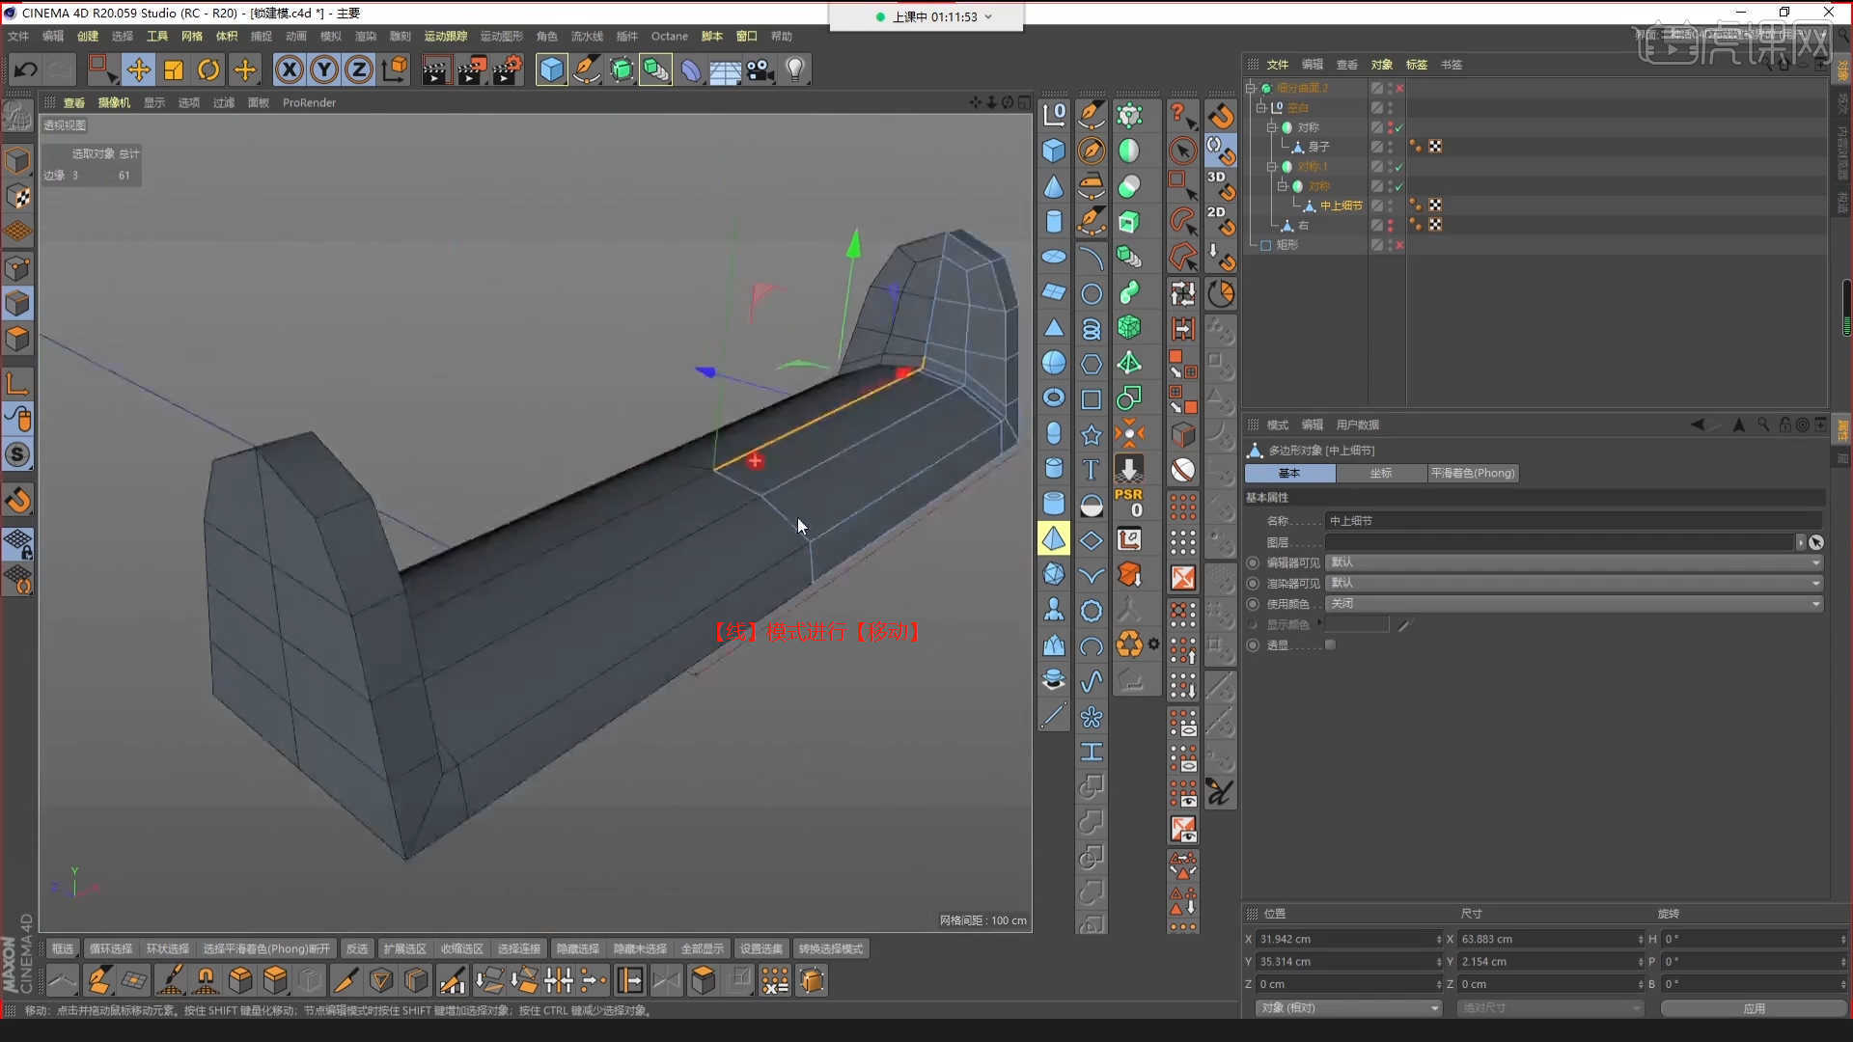Click the 循环选择 button
1853x1042 pixels.
click(x=111, y=948)
